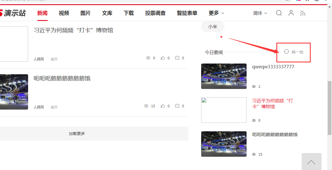Click 人民网 source on 博物馆 article
The width and height of the screenshot is (332, 170).
pyautogui.click(x=39, y=59)
